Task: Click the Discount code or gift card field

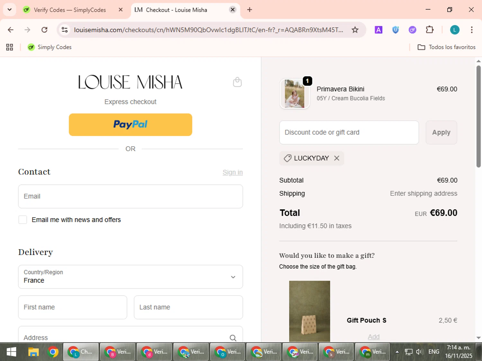Action: click(x=349, y=133)
